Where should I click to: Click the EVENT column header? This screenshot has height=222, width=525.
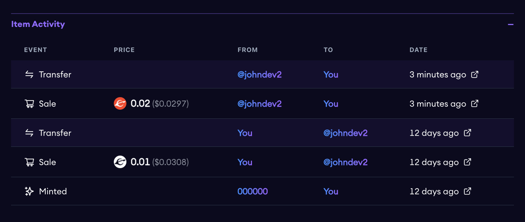pyautogui.click(x=35, y=50)
